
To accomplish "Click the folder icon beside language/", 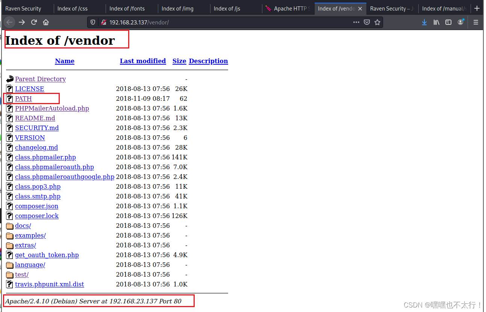I will click(10, 265).
